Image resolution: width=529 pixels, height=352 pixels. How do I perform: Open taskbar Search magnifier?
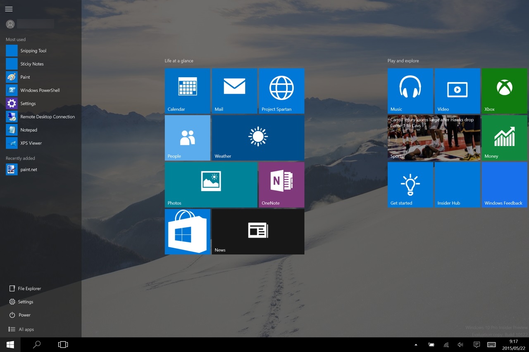(37, 345)
